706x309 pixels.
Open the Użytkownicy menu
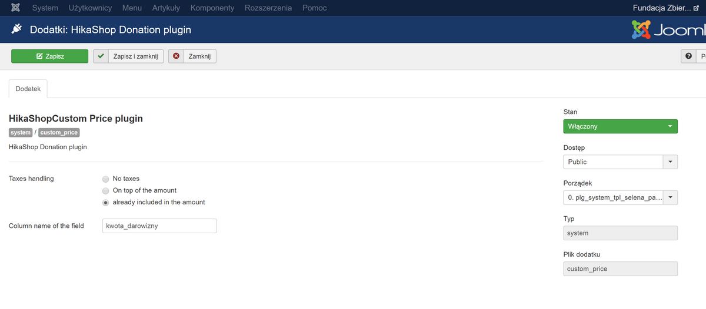[90, 8]
